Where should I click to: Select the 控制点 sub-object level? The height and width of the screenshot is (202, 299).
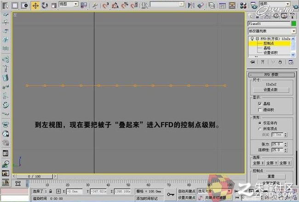[270, 44]
